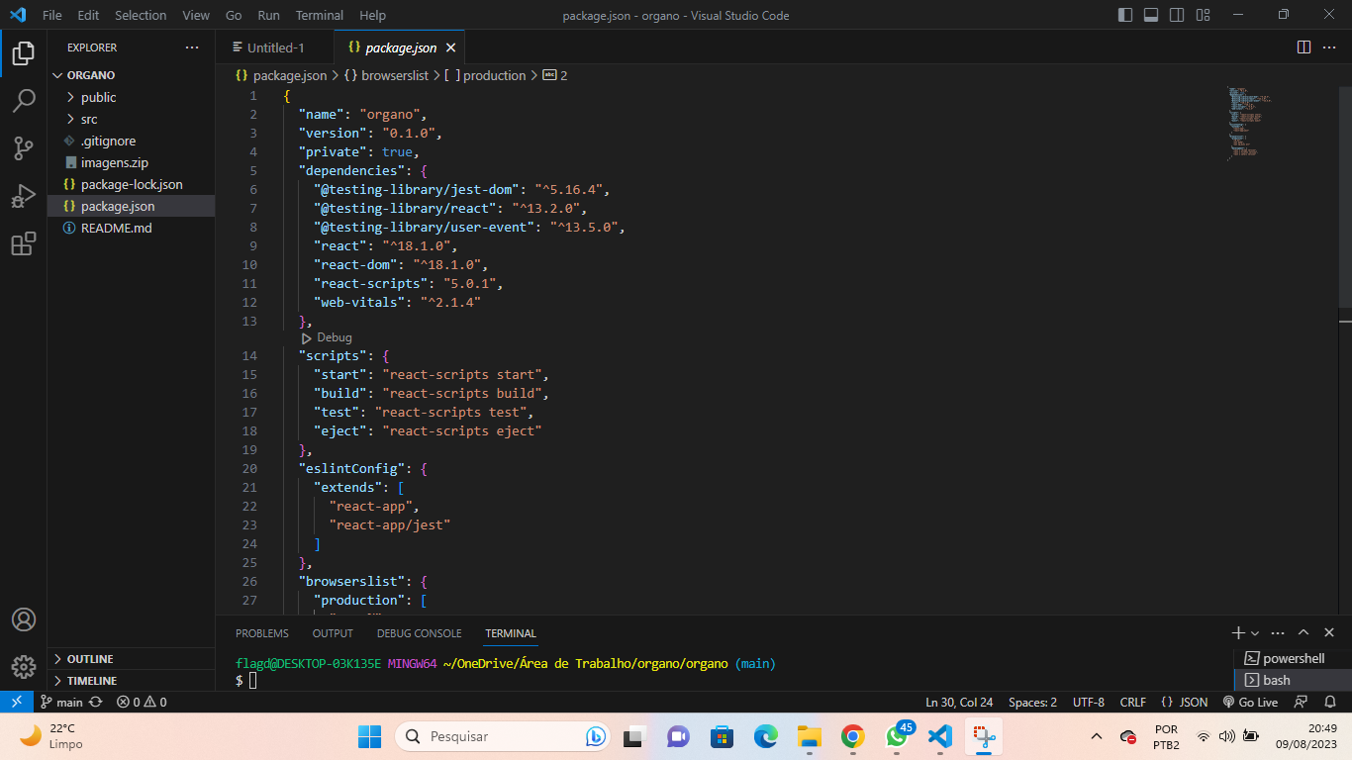Open notifications bell in status bar
The width and height of the screenshot is (1352, 760).
click(1329, 702)
